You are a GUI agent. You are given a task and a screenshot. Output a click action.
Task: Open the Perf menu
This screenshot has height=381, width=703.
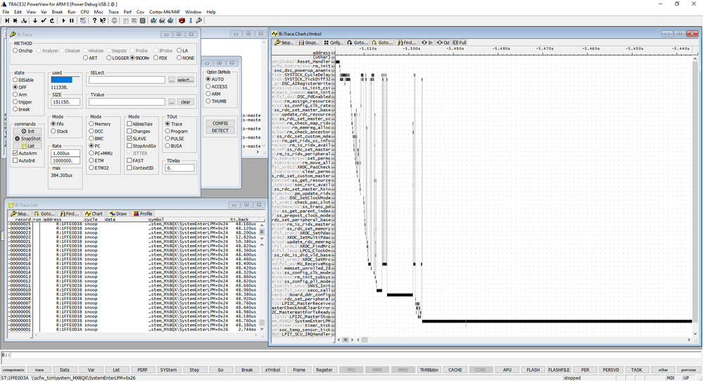tap(127, 12)
